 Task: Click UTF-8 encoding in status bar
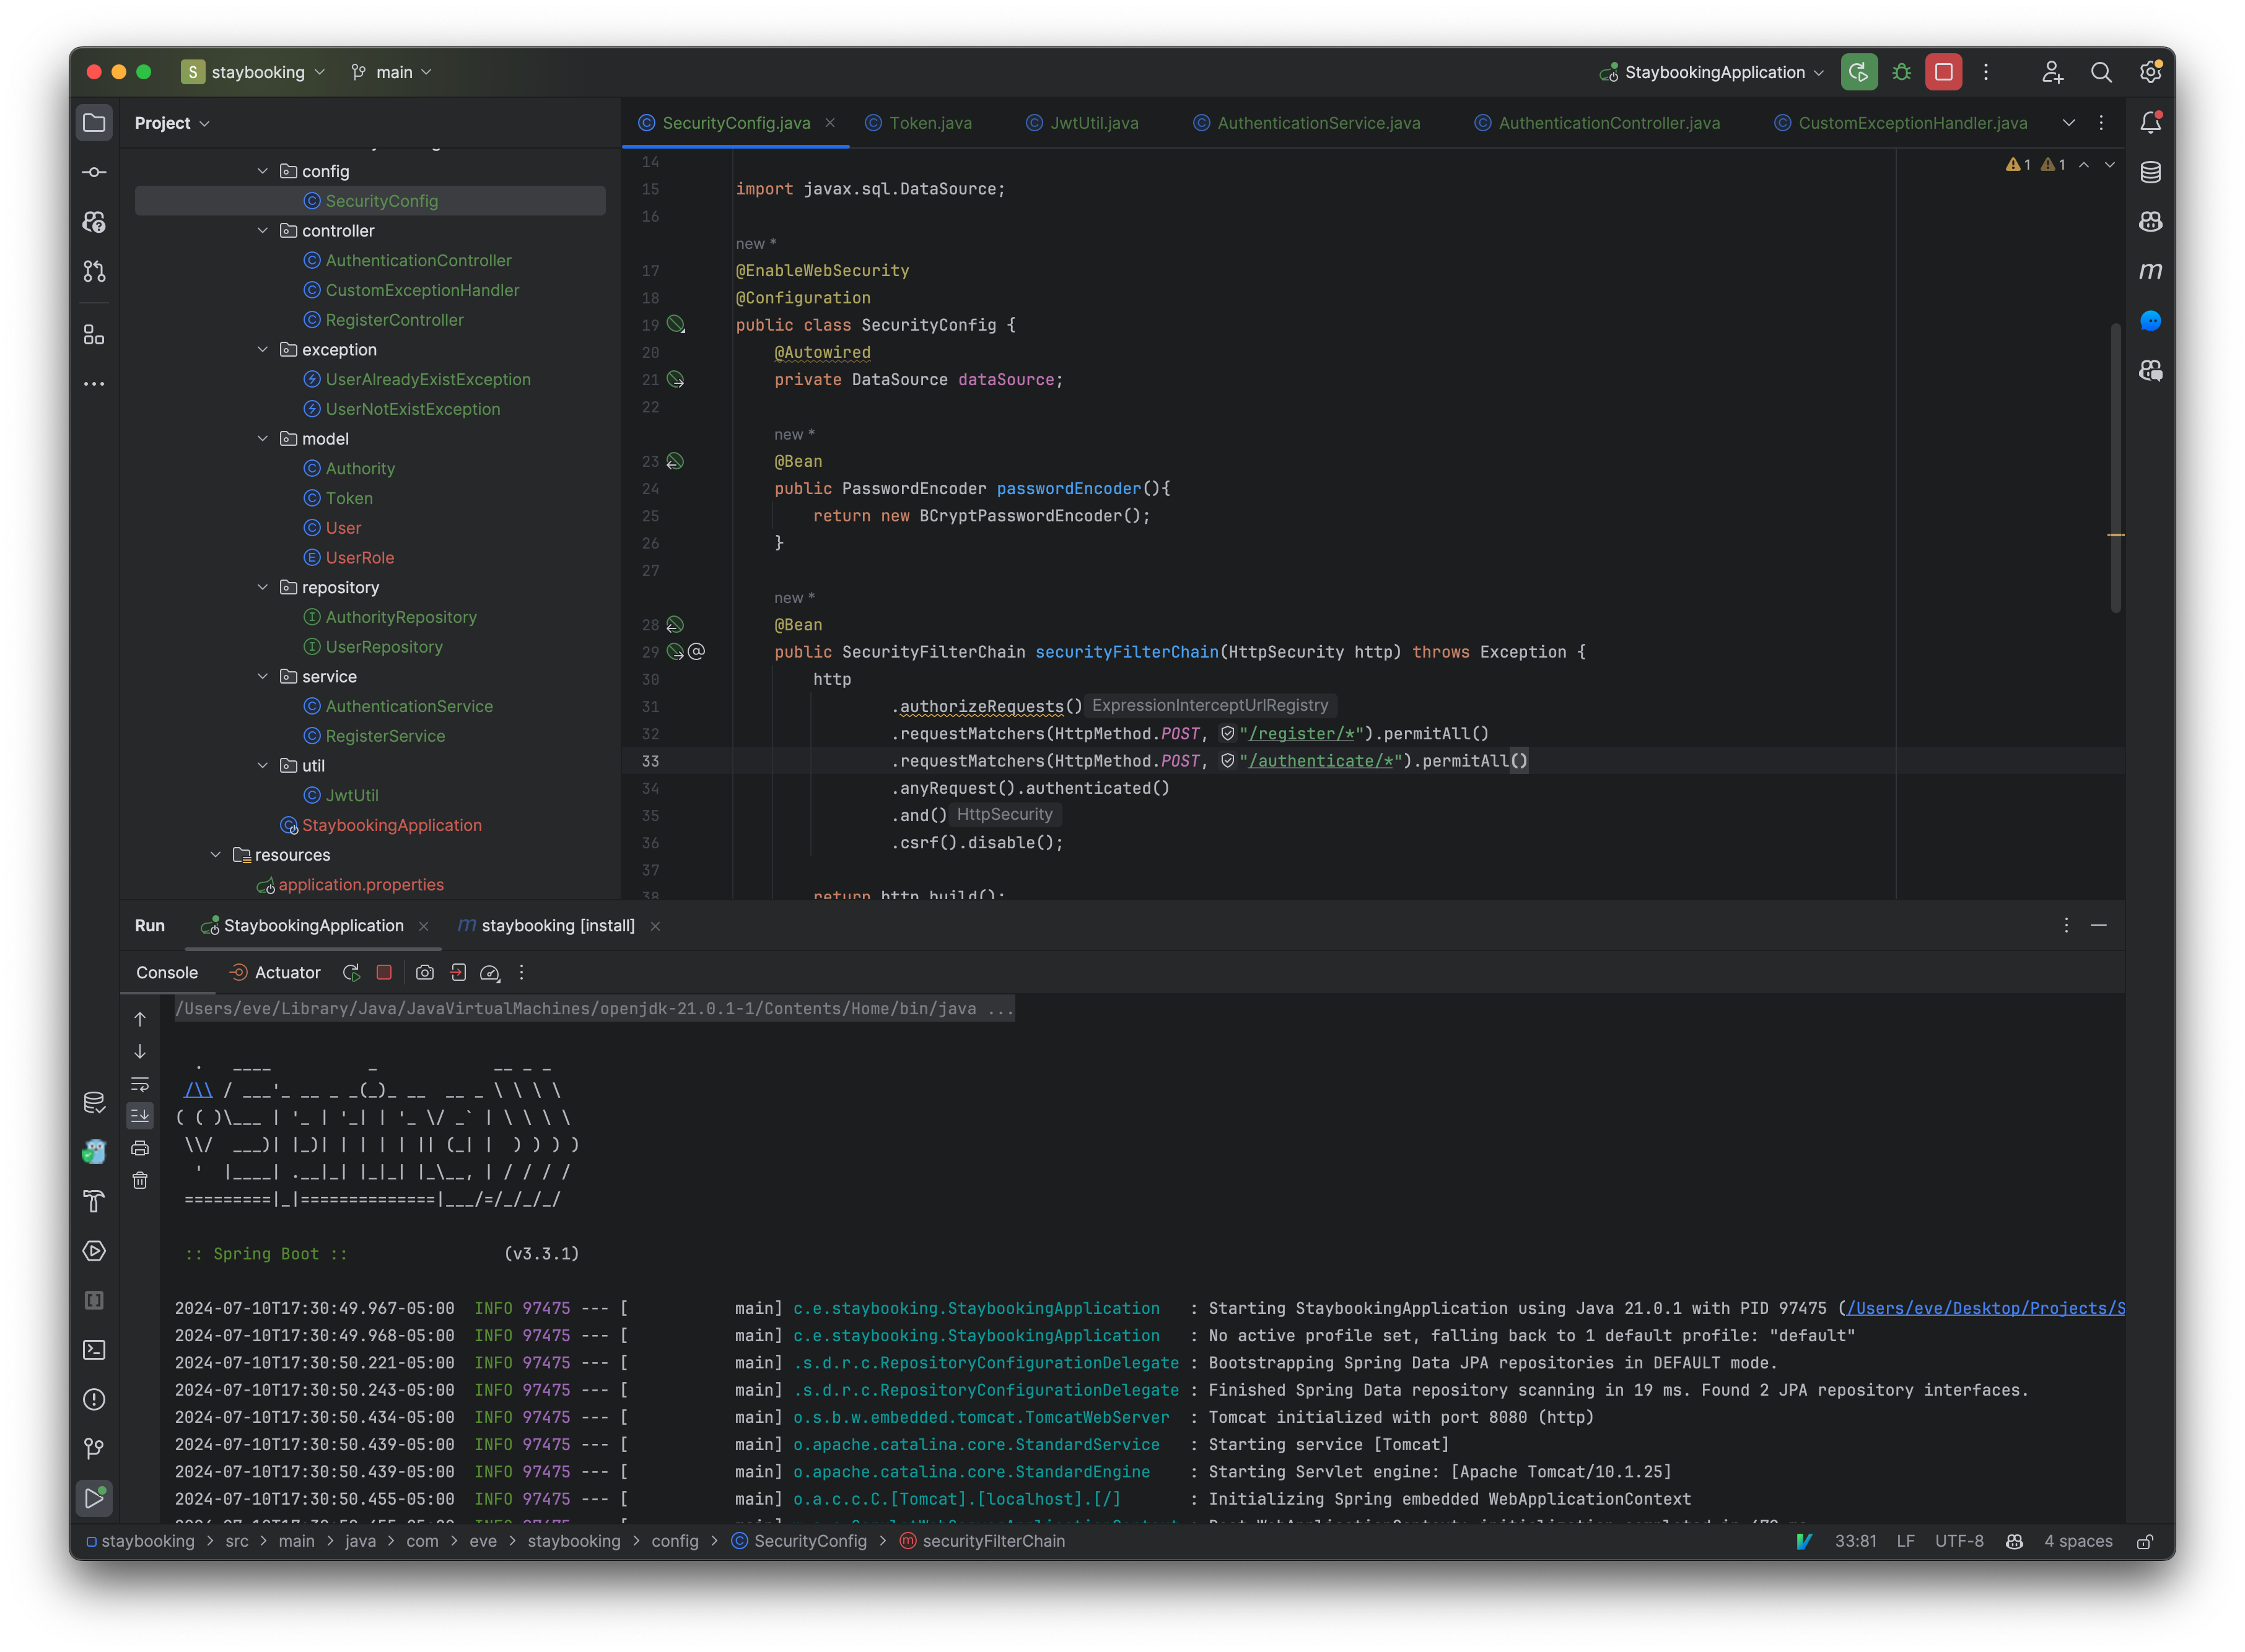(1959, 1541)
